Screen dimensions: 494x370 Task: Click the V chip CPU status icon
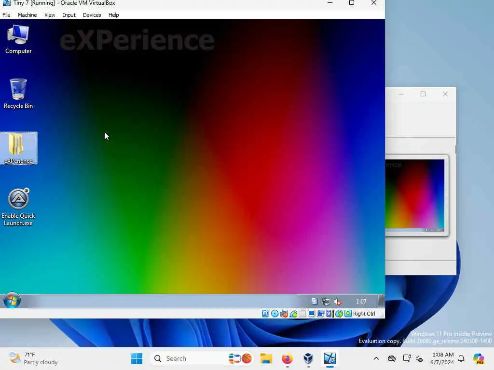[329, 313]
